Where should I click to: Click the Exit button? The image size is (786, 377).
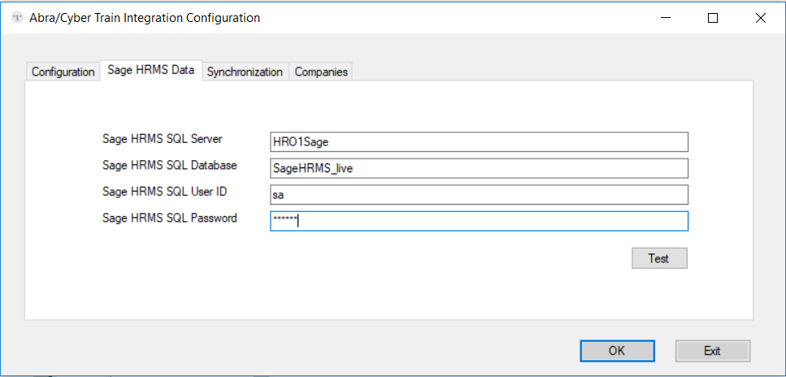pos(712,351)
